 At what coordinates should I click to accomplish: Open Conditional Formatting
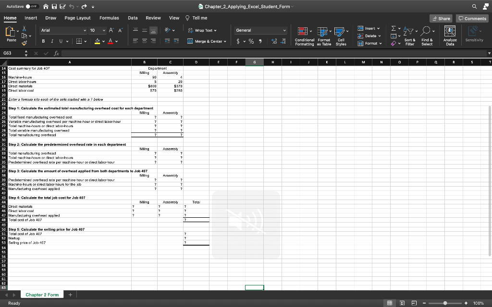click(x=304, y=36)
